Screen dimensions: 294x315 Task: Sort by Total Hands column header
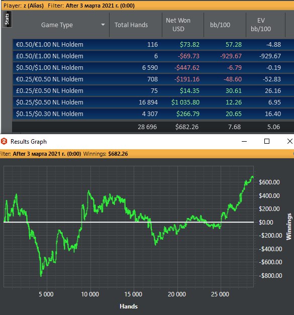[131, 25]
